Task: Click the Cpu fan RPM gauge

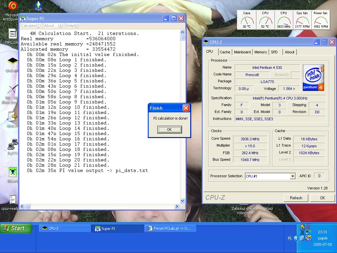Action: tap(302, 20)
